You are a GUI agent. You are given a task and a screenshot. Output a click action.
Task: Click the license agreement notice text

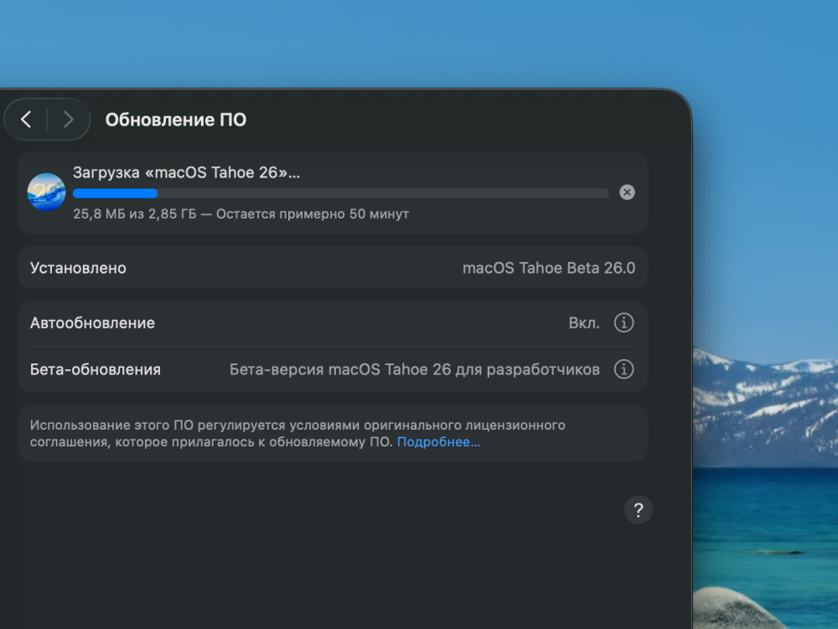click(297, 434)
